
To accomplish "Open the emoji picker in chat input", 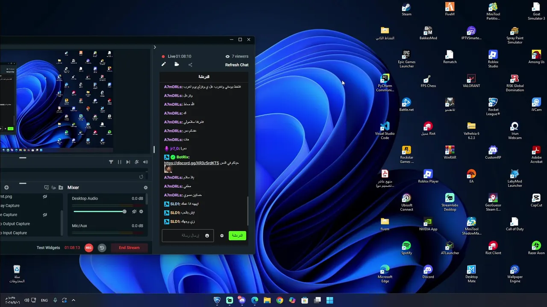I will pos(207,235).
